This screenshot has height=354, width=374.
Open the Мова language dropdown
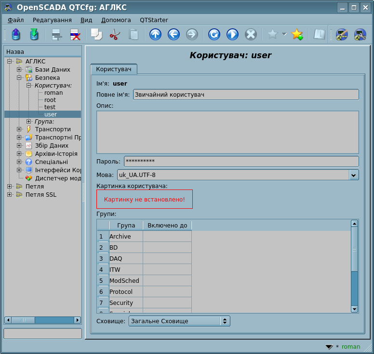(354, 175)
